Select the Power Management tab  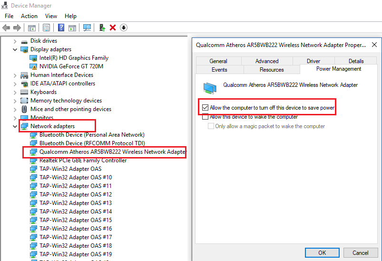339,69
